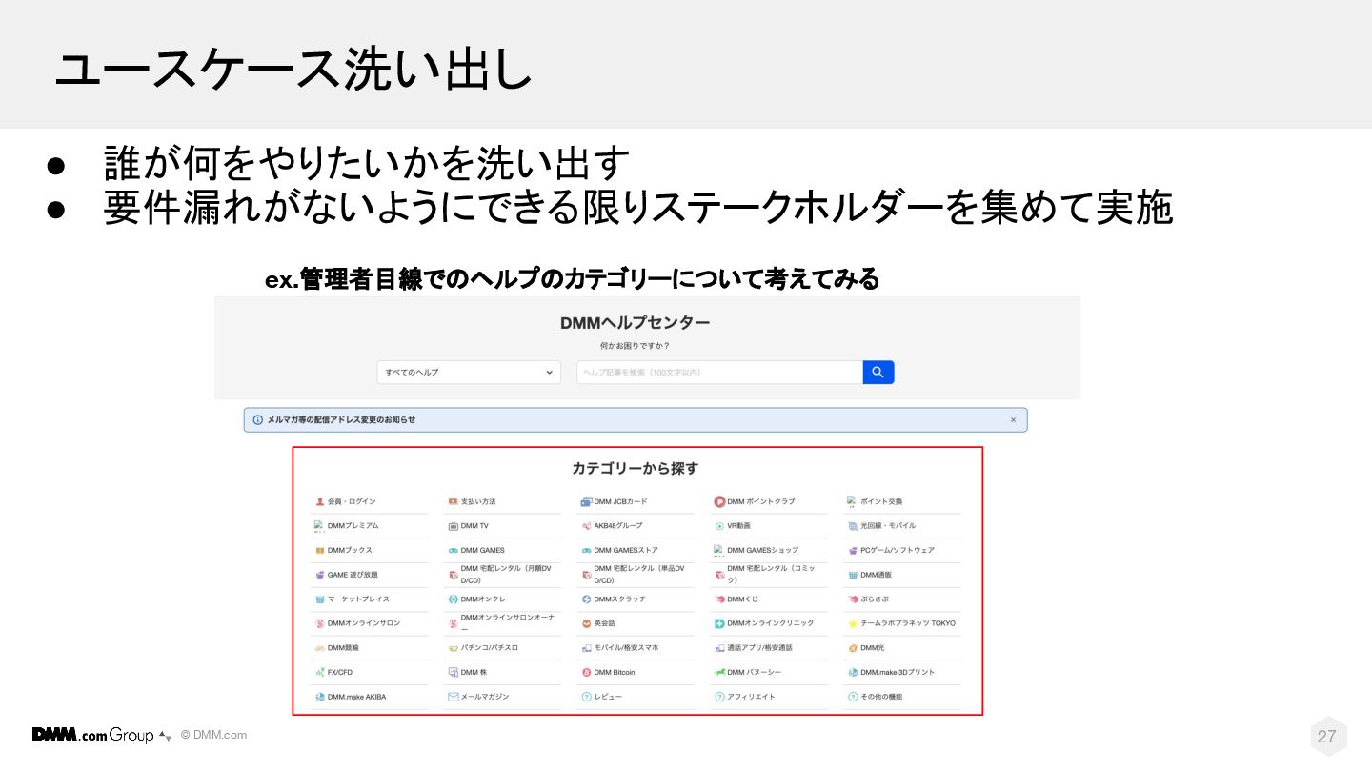The width and height of the screenshot is (1372, 772).
Task: Click the DMMオンラインクリニック cross icon
Action: point(720,623)
